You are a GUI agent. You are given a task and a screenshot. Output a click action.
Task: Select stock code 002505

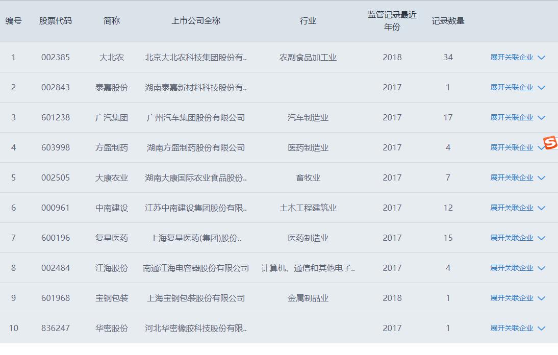56,177
